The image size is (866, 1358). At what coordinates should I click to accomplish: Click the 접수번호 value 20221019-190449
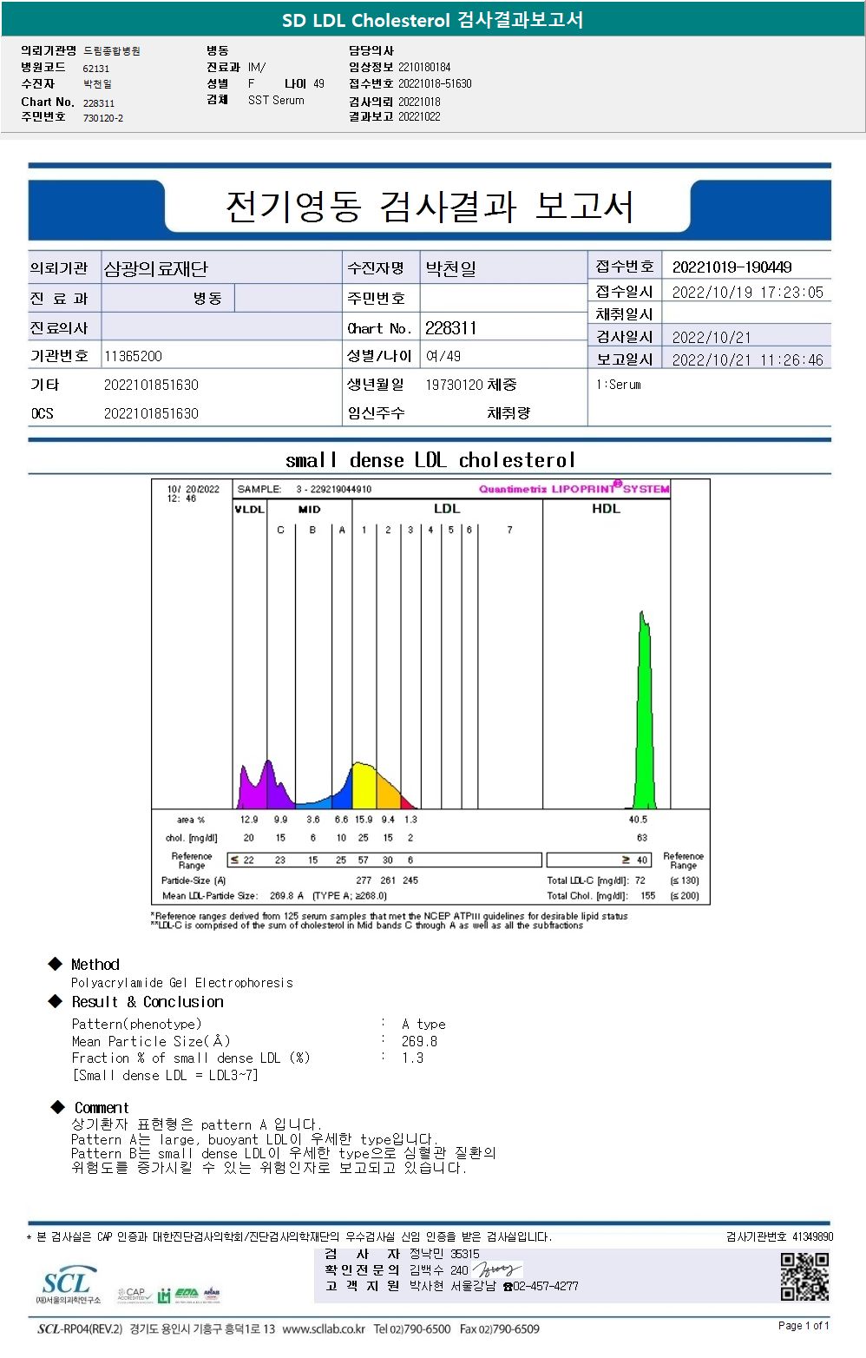pyautogui.click(x=732, y=267)
